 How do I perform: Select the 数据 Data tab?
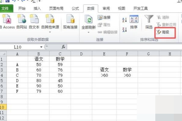[91, 8]
